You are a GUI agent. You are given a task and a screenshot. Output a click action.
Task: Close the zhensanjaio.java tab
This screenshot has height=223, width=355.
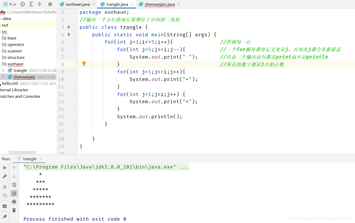[179, 4]
